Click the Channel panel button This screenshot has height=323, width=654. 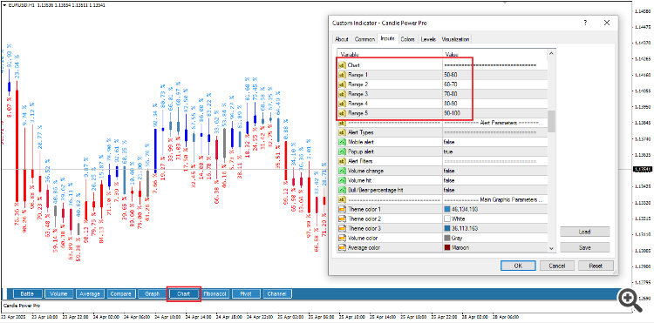[277, 294]
